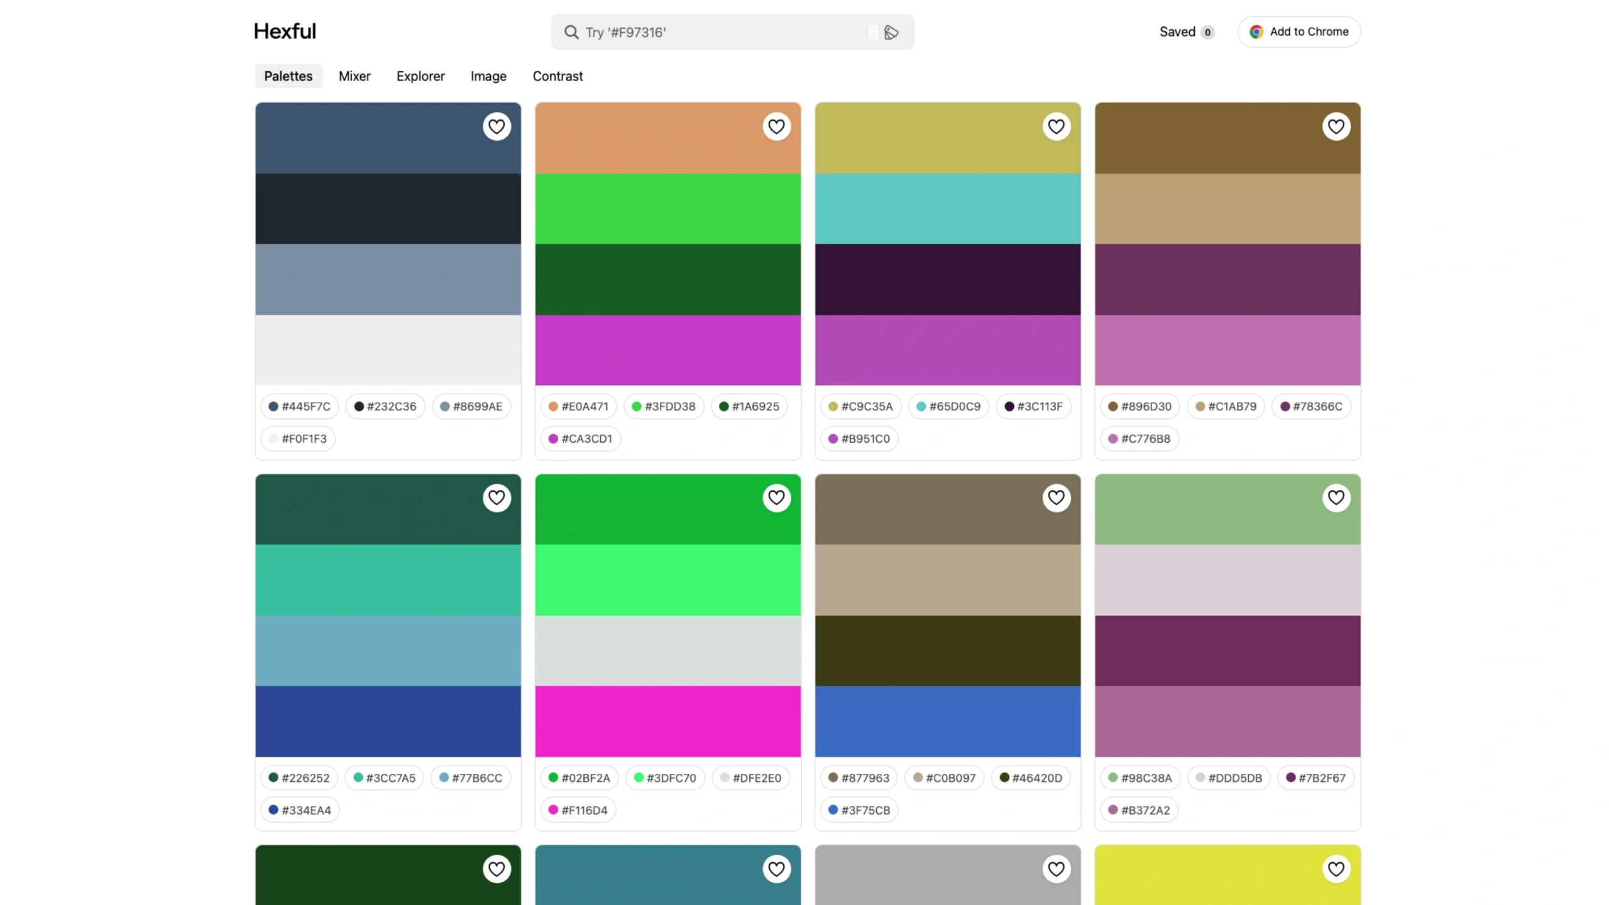Screen dimensions: 1609x905
Task: Like the palette containing #896D30
Action: click(1336, 127)
